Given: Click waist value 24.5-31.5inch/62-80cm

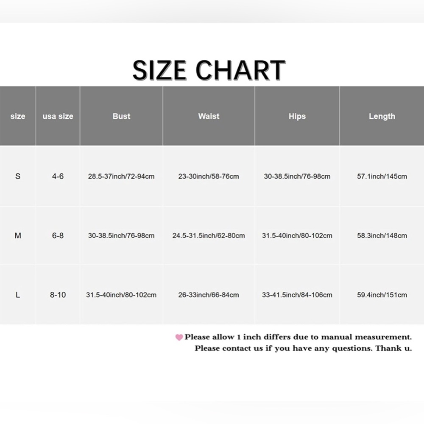Looking at the screenshot, I should tap(209, 235).
